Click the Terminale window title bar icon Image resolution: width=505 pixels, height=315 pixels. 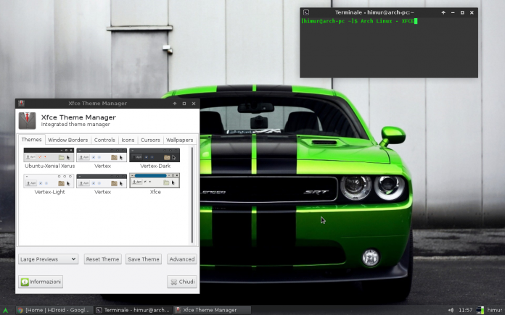(306, 12)
